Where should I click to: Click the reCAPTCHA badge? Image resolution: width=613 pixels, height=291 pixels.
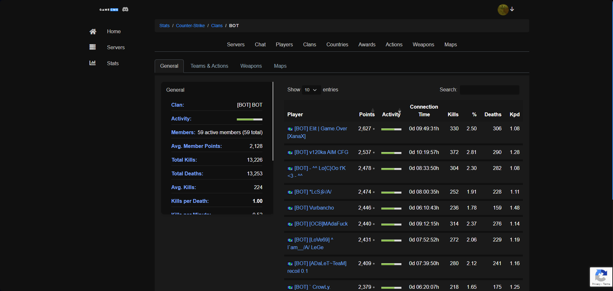pos(601,277)
